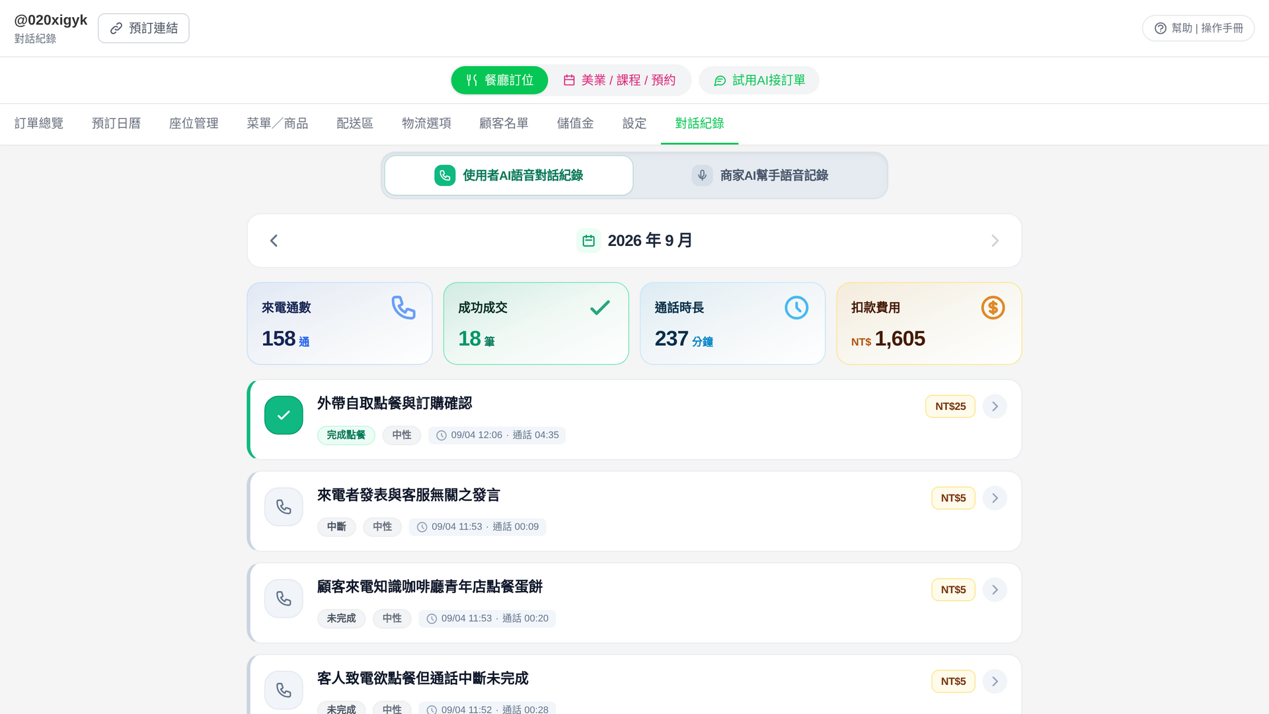Open the 顧客來電知識咖啡廳青年店點餐蛋餅 record title
Viewport: 1269px width, 714px height.
coord(430,586)
